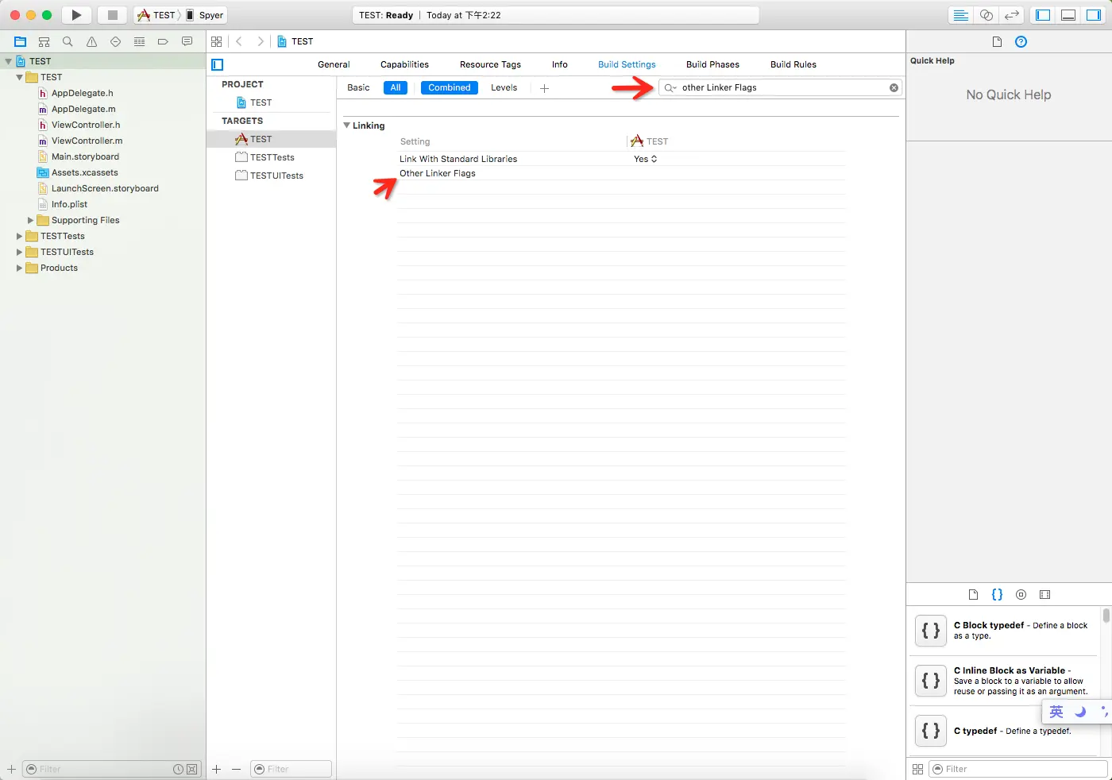The image size is (1112, 780).
Task: Filter to All build settings
Action: 396,87
